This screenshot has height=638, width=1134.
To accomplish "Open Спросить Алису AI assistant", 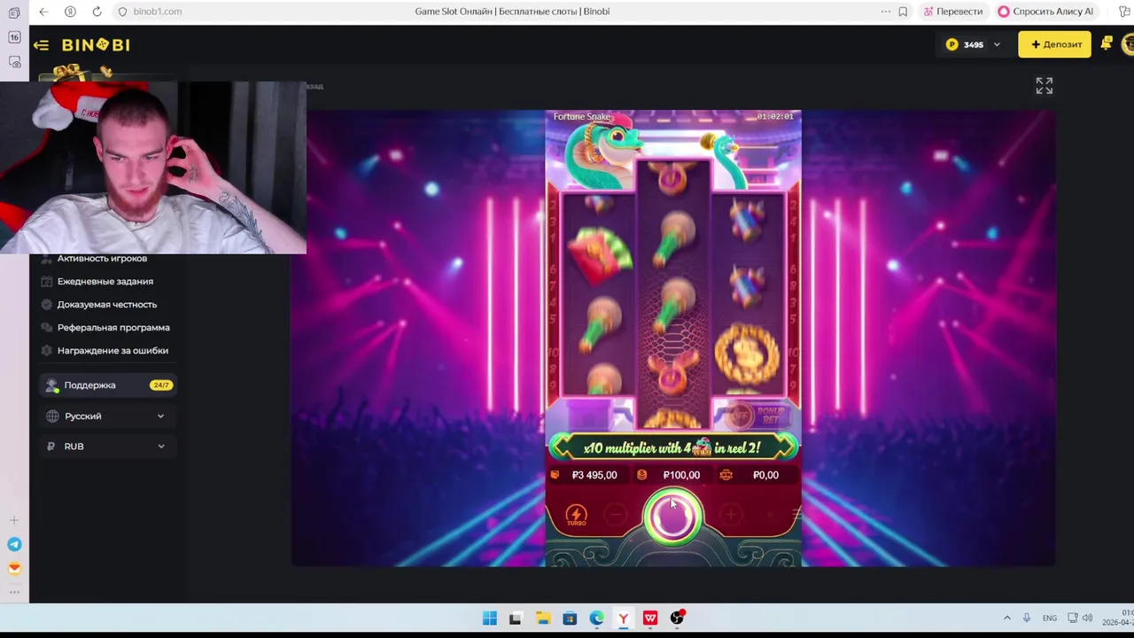I will [x=1045, y=12].
